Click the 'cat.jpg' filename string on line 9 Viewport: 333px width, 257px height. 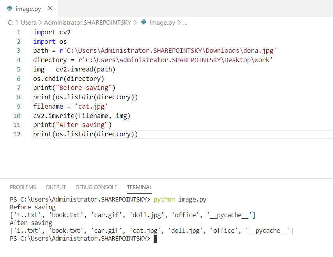tap(91, 106)
